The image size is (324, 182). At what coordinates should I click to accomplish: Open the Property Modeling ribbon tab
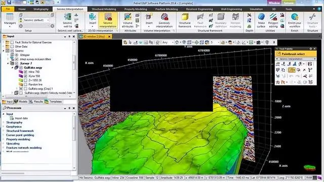pyautogui.click(x=136, y=9)
